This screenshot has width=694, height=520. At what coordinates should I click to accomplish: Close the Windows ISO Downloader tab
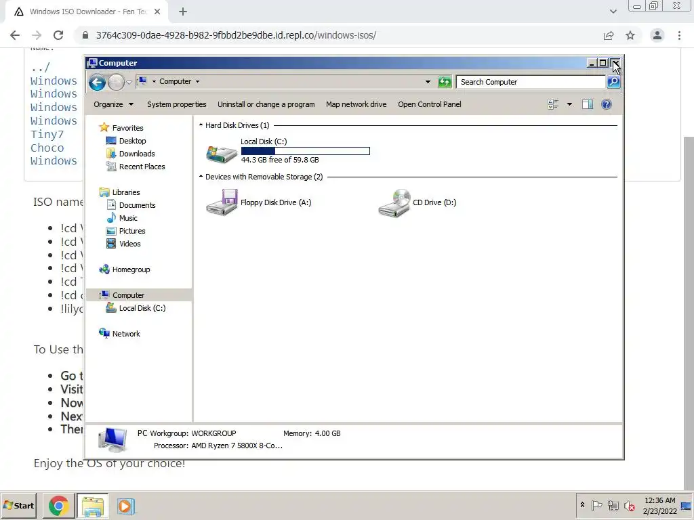pos(157,12)
